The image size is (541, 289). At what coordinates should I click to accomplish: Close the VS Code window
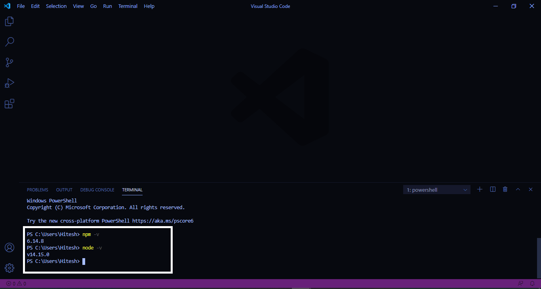532,6
